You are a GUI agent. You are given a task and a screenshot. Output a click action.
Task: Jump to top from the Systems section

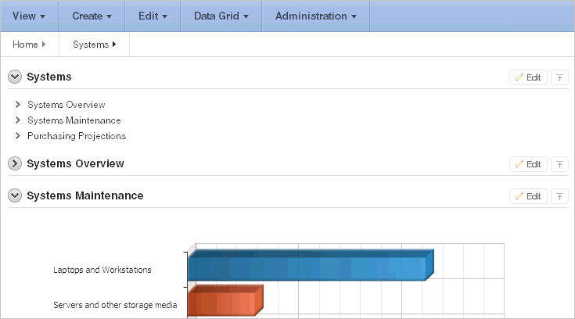559,77
